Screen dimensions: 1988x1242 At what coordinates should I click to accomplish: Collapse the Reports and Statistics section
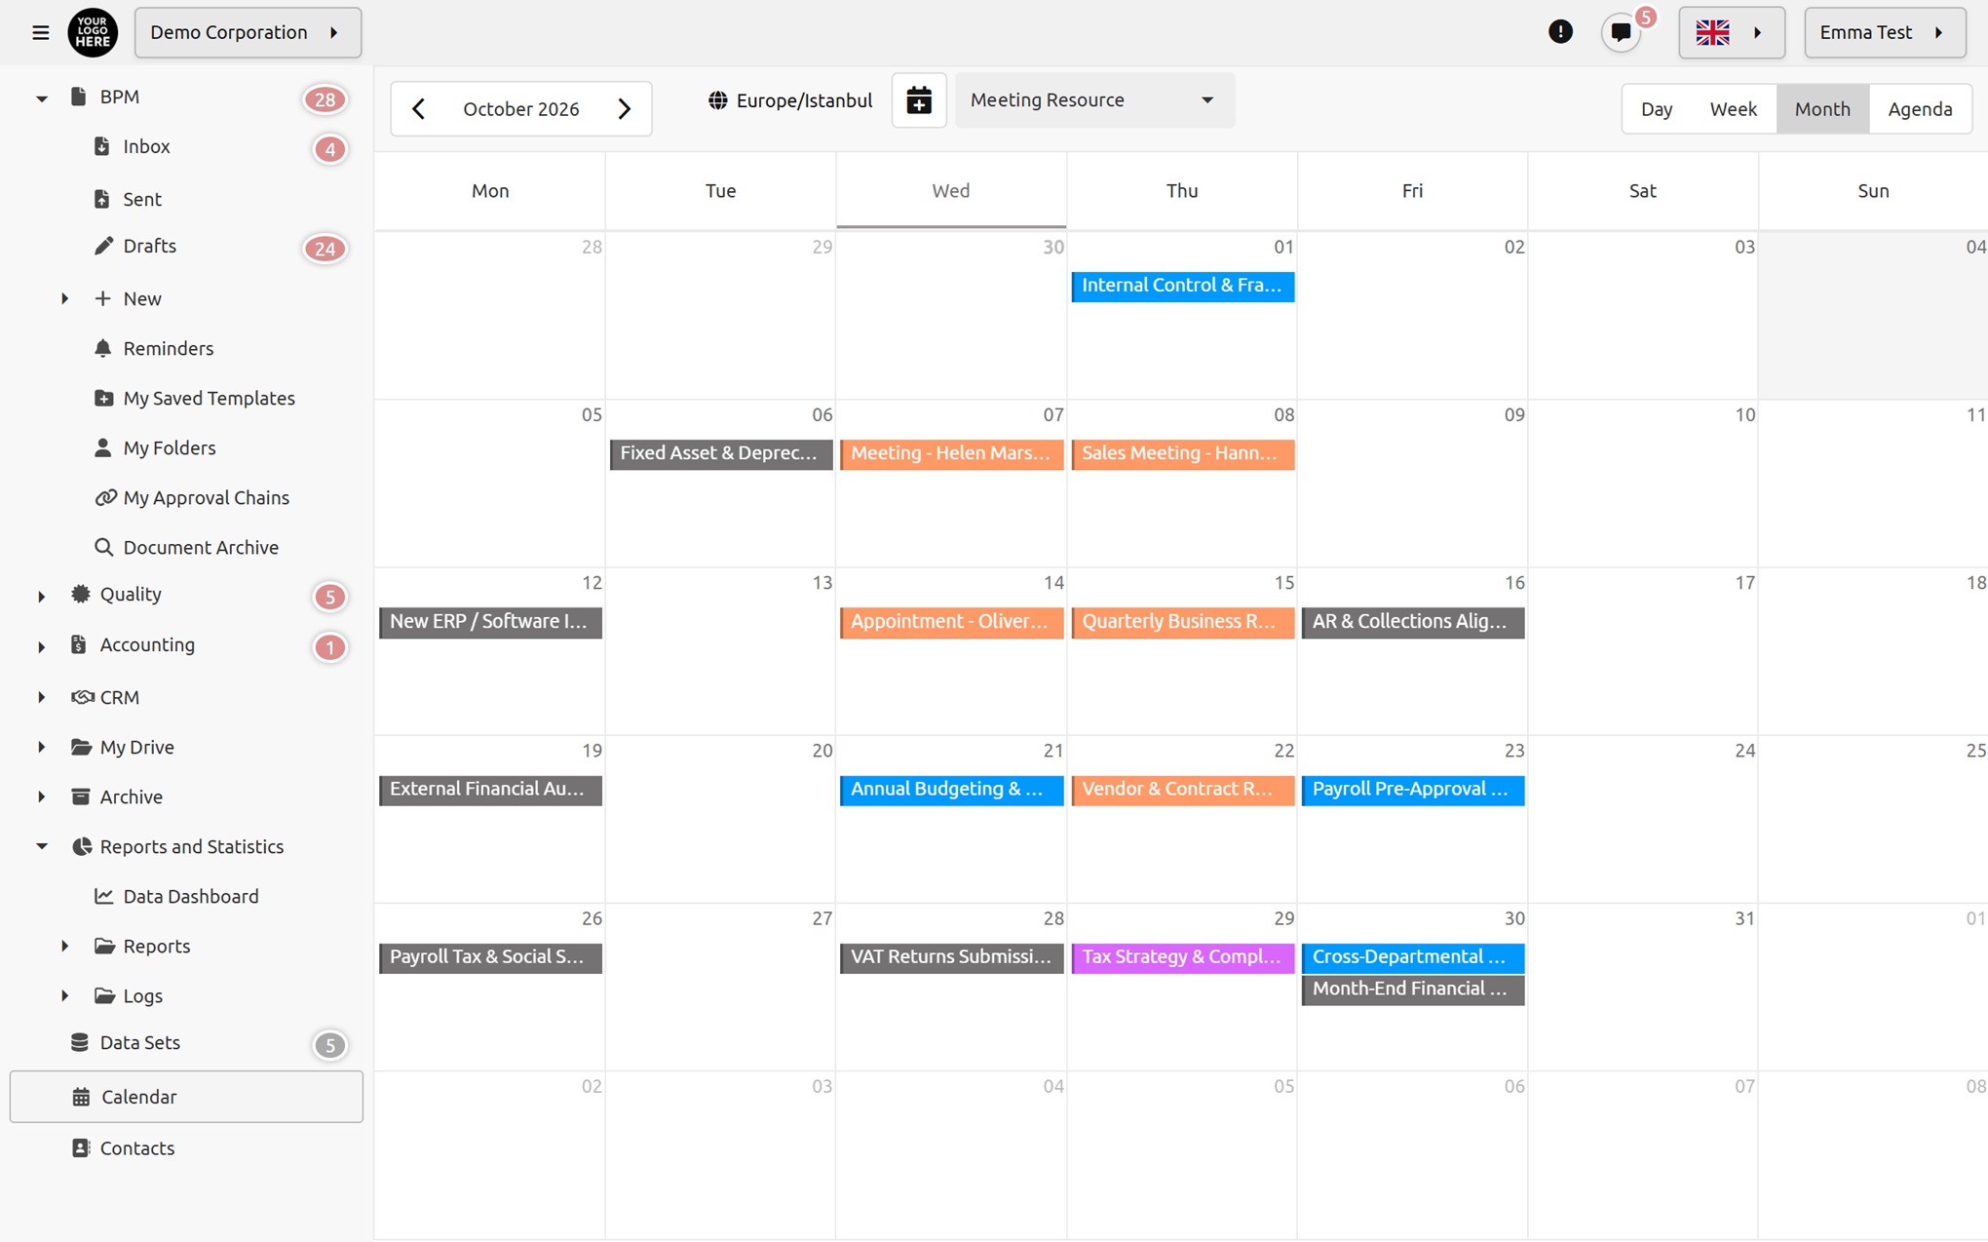[41, 846]
